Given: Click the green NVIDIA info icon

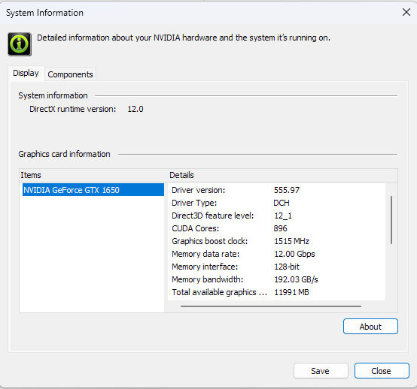Looking at the screenshot, I should click(x=20, y=44).
